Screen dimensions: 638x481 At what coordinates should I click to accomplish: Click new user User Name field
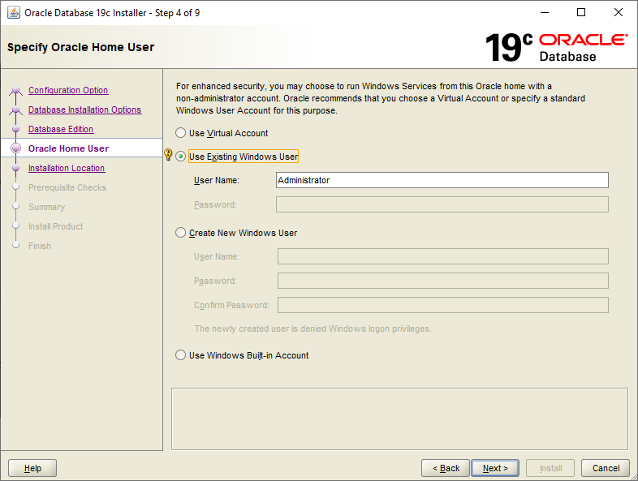[443, 256]
